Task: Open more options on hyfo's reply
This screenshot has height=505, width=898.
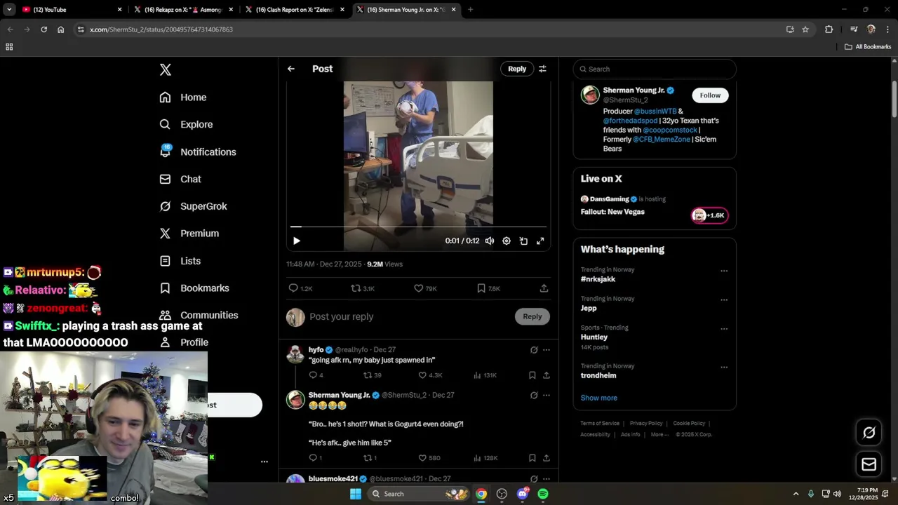Action: (547, 350)
